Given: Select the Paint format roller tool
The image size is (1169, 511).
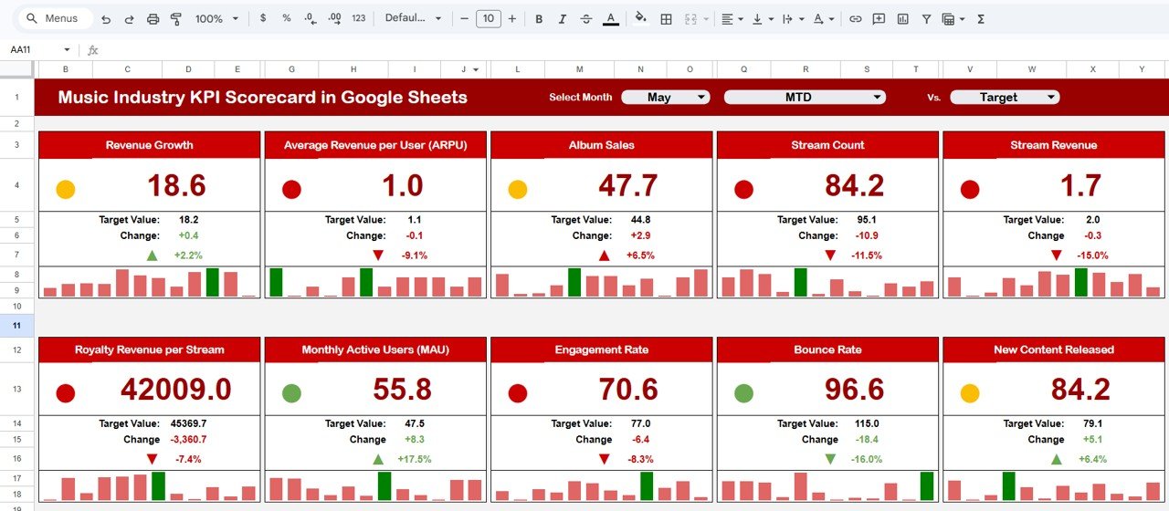Looking at the screenshot, I should [175, 19].
